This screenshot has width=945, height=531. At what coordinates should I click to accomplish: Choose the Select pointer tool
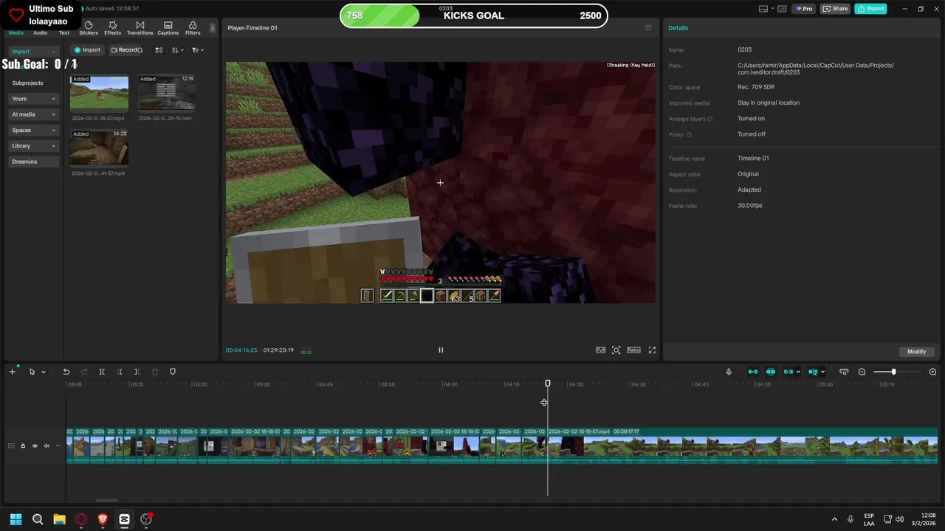(32, 372)
